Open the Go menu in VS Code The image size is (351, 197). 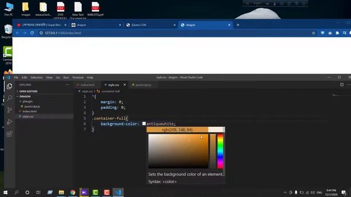[58, 77]
